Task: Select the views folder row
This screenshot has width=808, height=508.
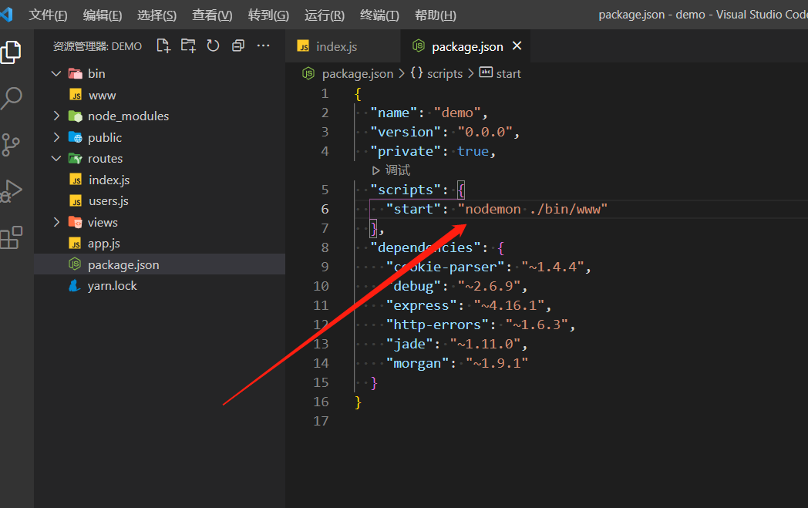Action: click(x=160, y=222)
